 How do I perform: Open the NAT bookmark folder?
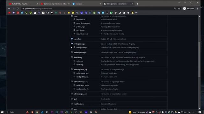click(135, 13)
